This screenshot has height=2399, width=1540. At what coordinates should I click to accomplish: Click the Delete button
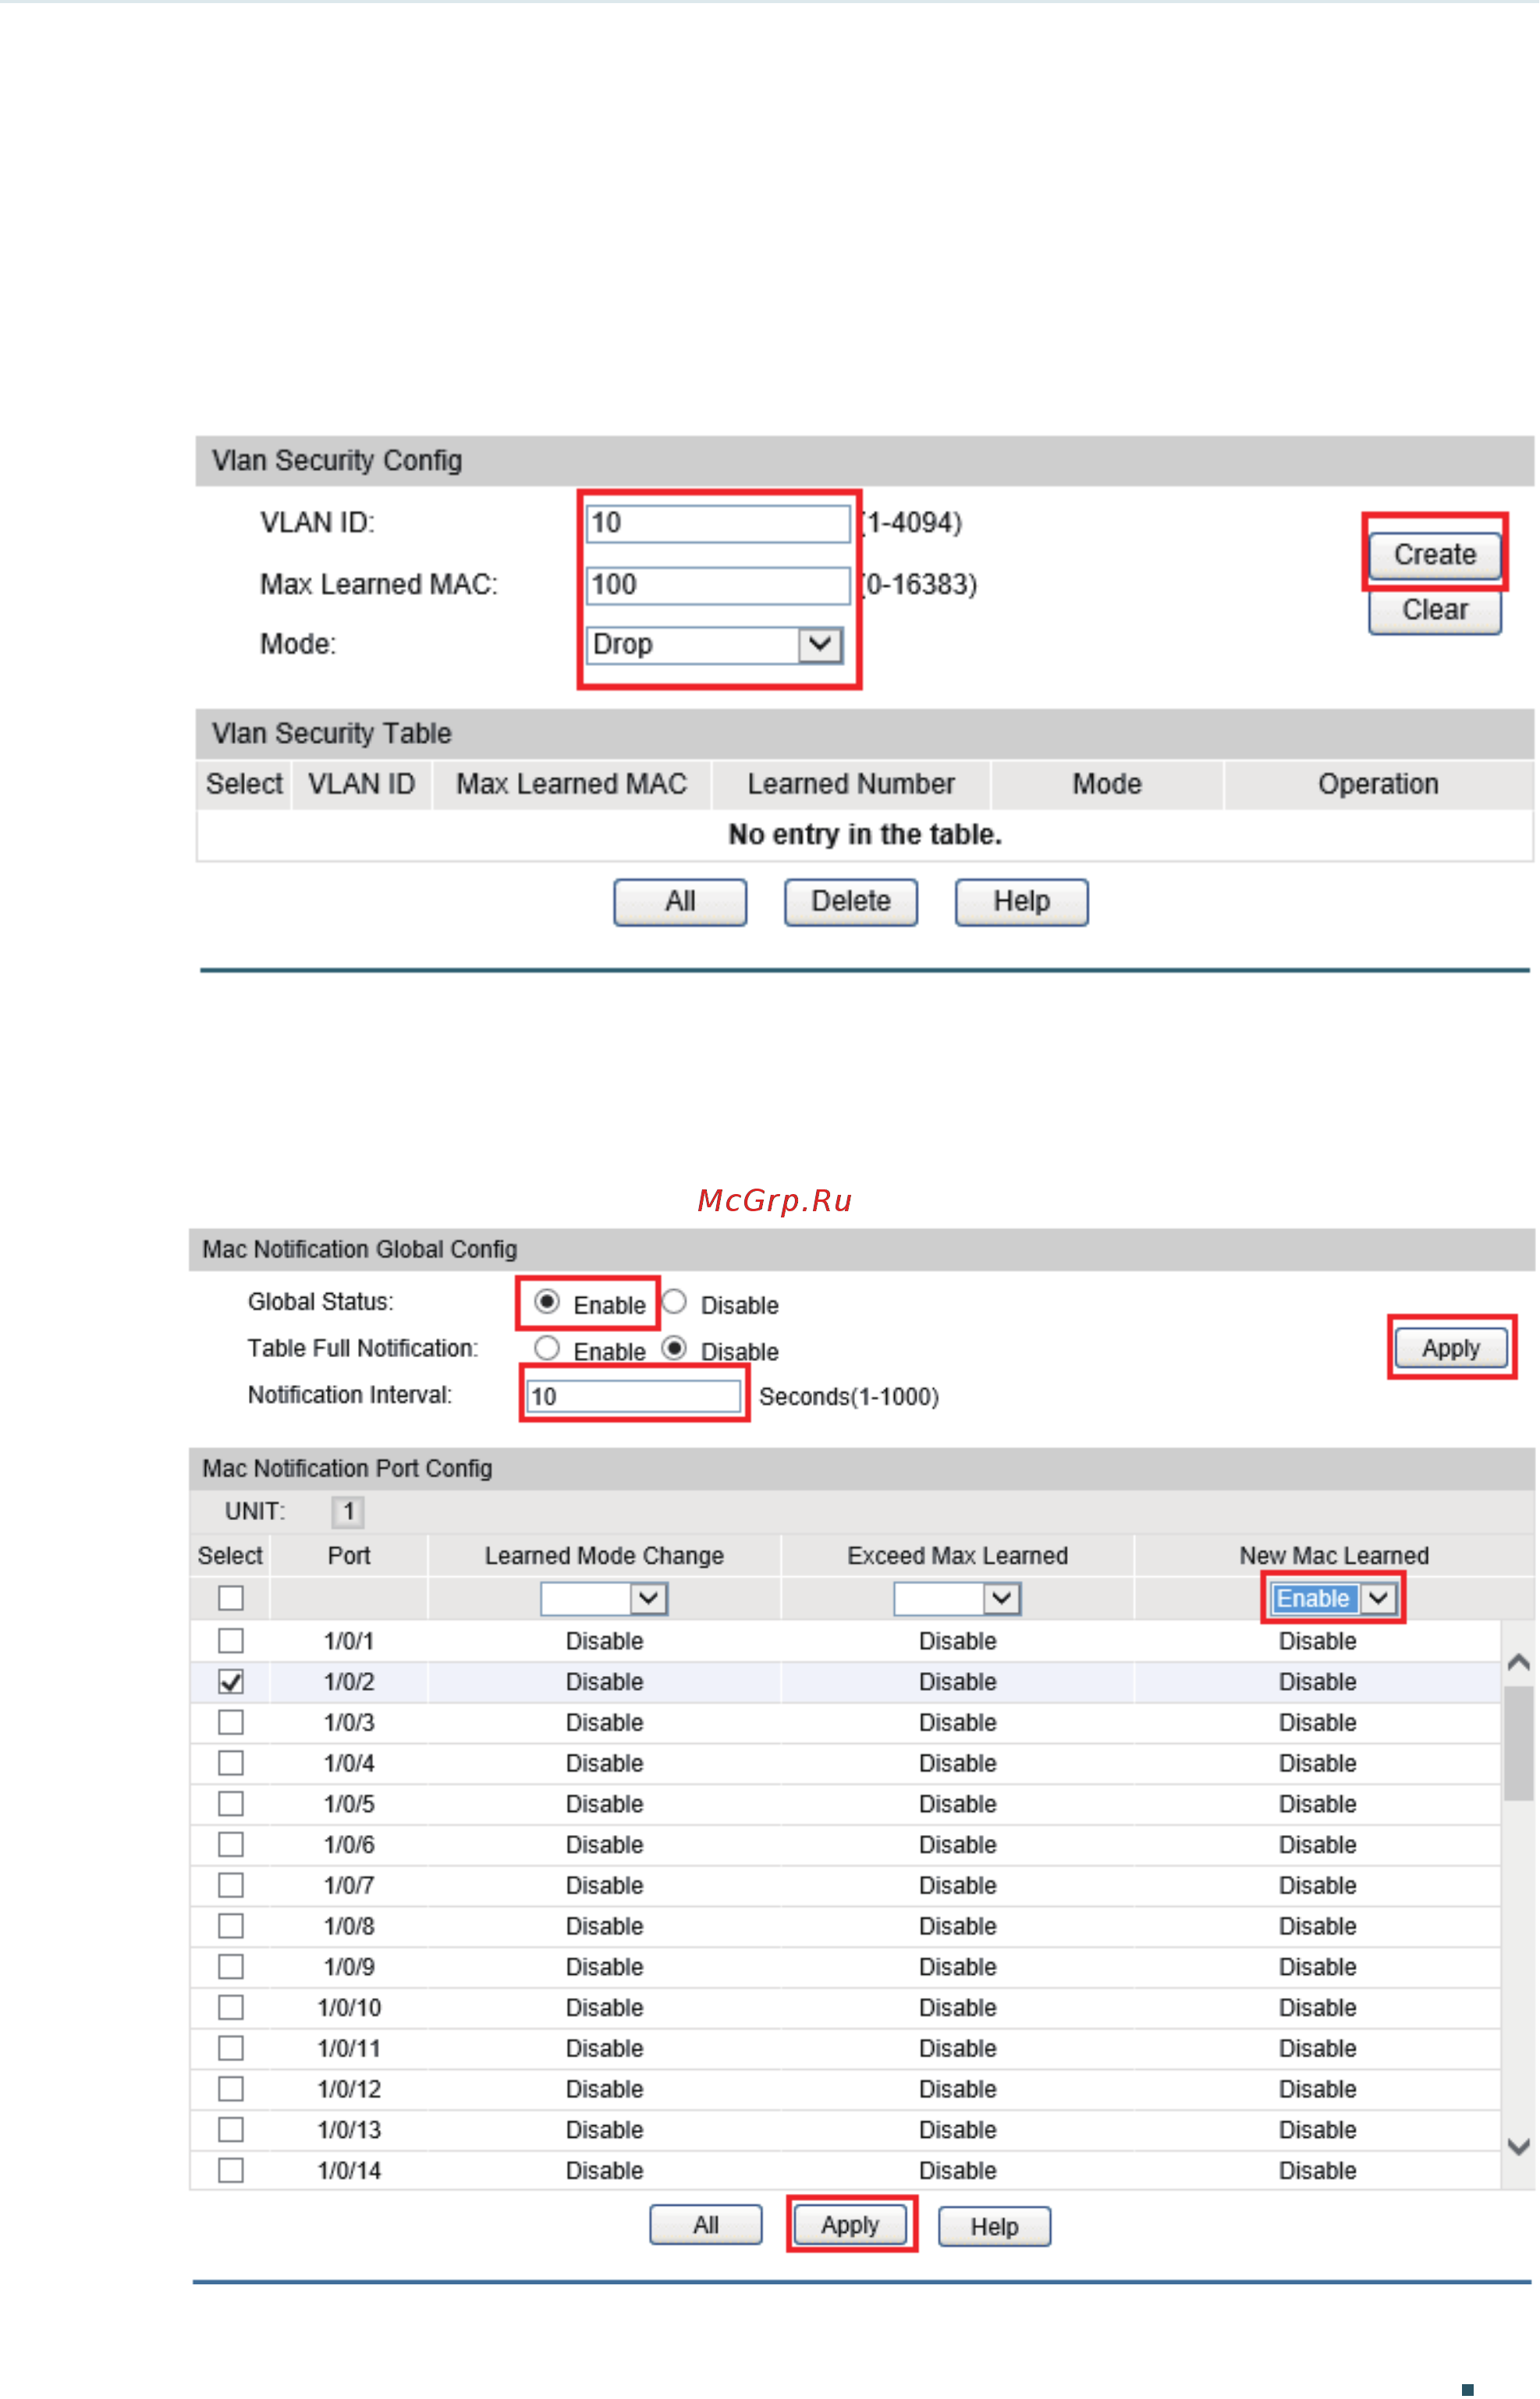851,902
